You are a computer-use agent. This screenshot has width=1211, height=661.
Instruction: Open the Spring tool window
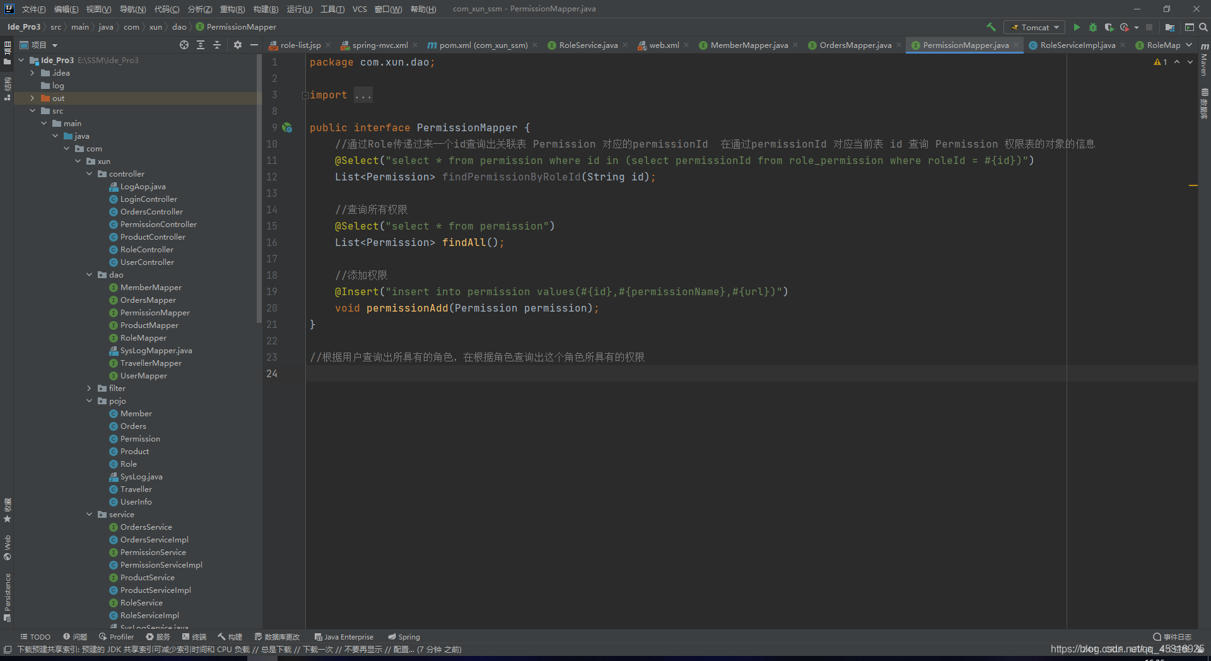(x=404, y=637)
